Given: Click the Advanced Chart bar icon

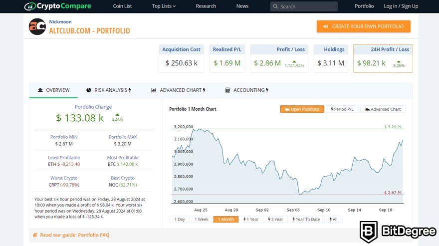Looking at the screenshot, I should click(x=154, y=90).
